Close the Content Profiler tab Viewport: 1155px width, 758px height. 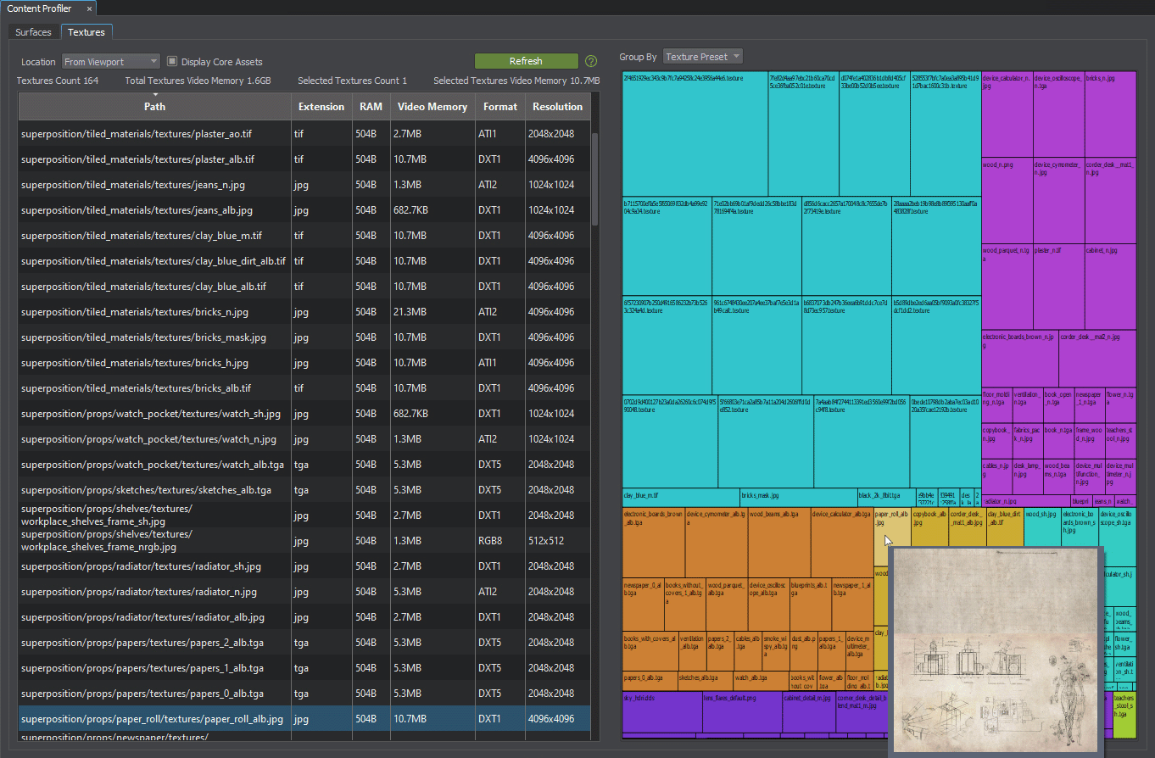tap(89, 8)
